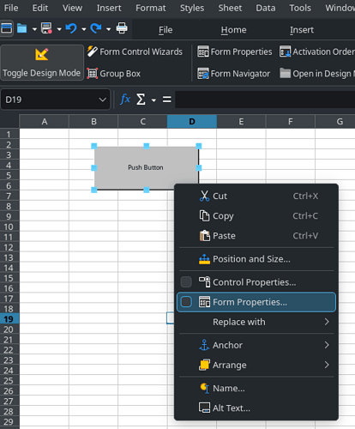Click the Redo arrow icon
The height and width of the screenshot is (429, 355).
(x=96, y=28)
